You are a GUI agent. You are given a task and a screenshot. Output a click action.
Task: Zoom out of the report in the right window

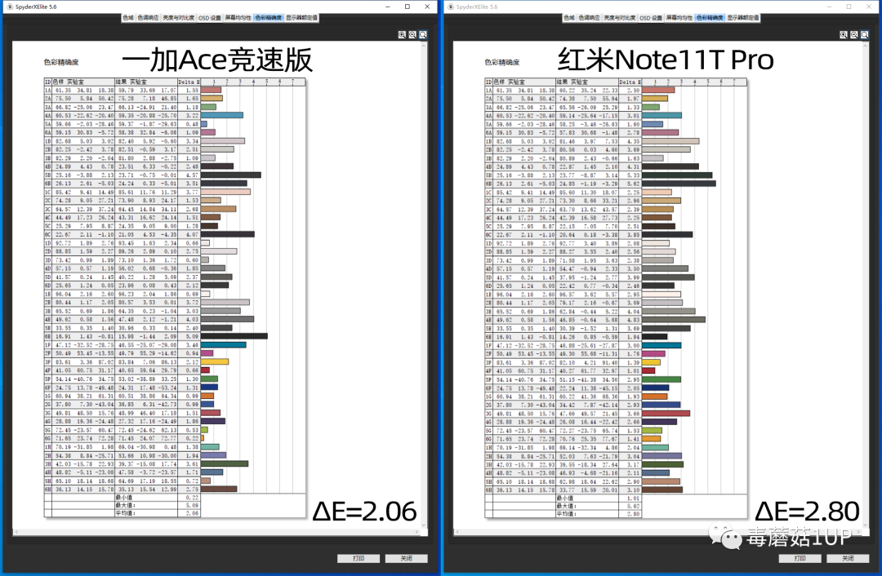click(x=854, y=35)
